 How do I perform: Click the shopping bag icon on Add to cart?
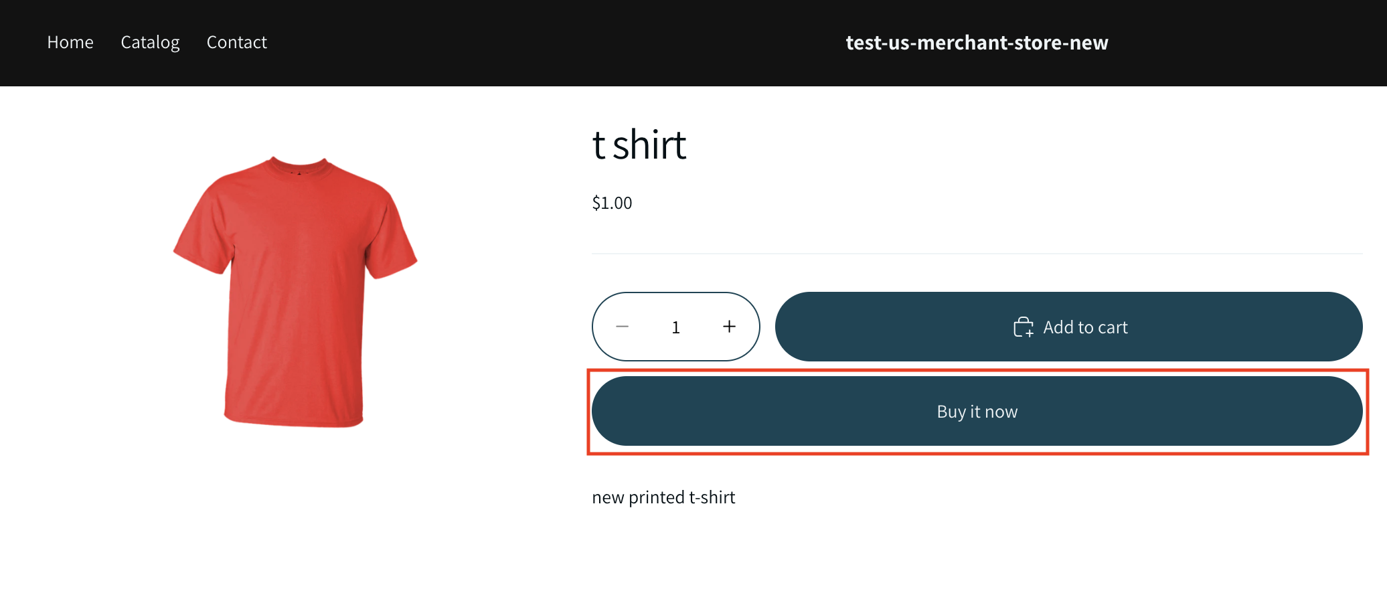(1023, 327)
